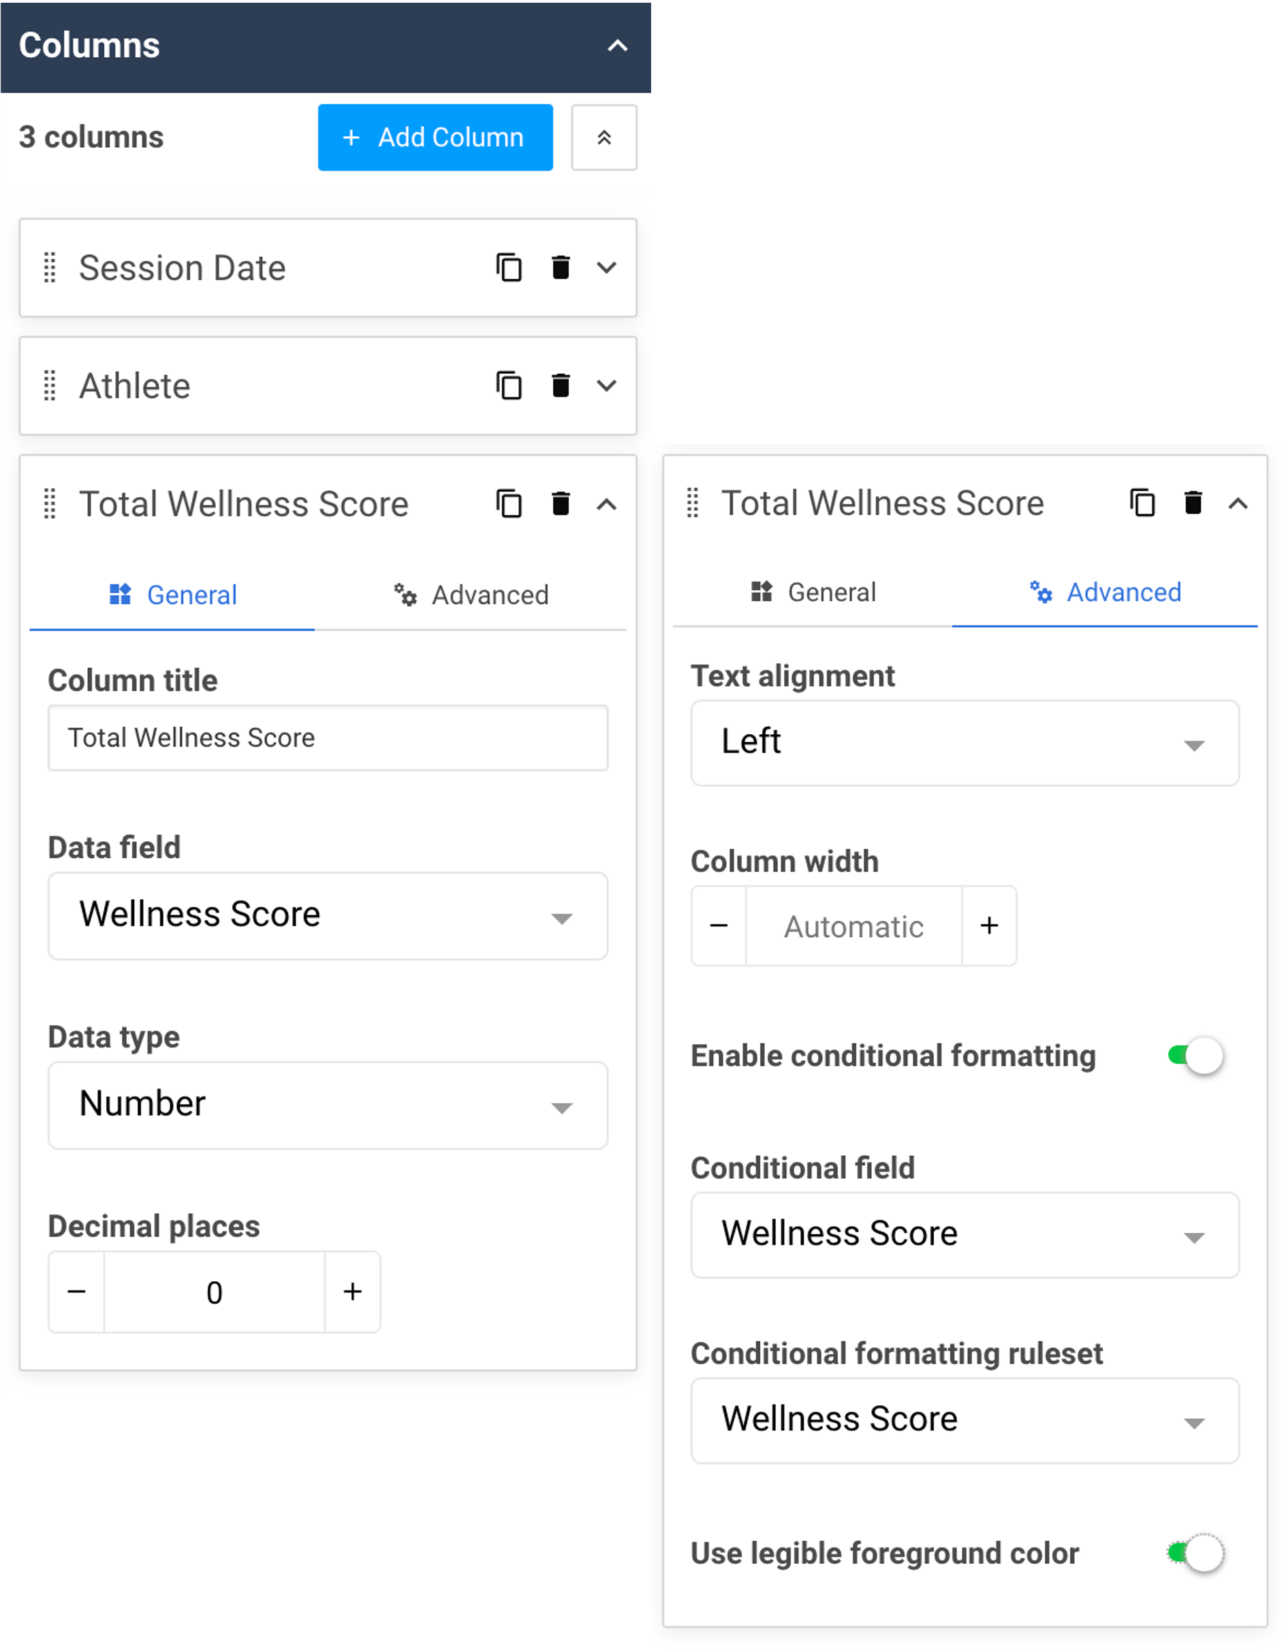Collapse the Columns panel header
The height and width of the screenshot is (1651, 1286).
[x=617, y=46]
